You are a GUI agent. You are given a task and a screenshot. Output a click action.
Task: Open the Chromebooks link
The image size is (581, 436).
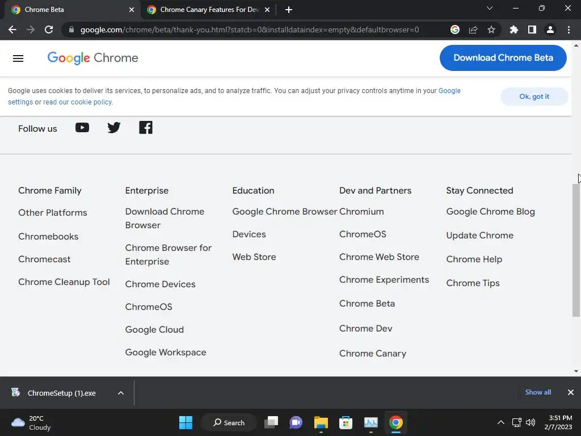(x=48, y=237)
